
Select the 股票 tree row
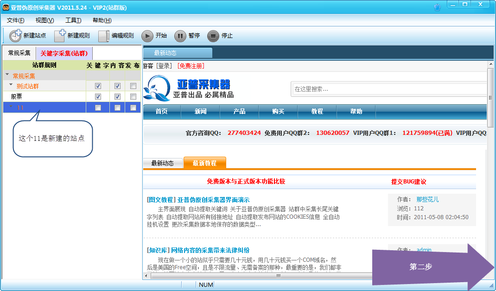tap(72, 97)
